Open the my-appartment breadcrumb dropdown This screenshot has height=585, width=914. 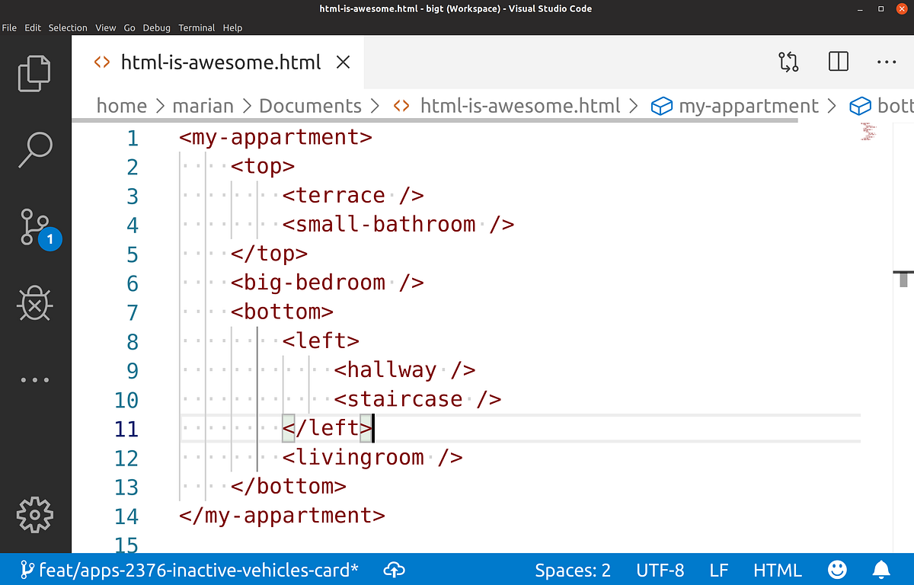point(748,106)
